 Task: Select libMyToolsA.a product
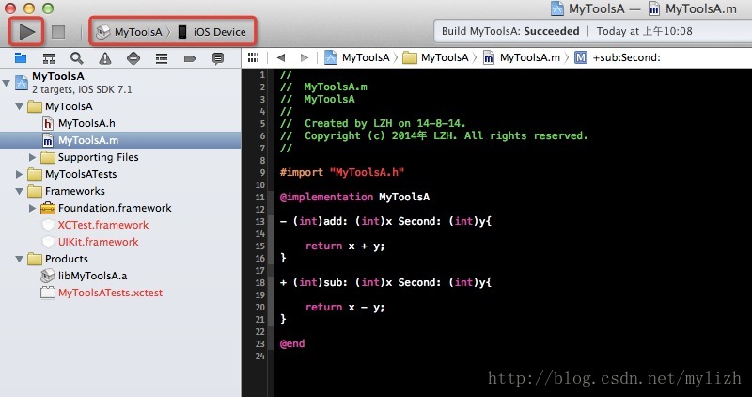click(92, 276)
